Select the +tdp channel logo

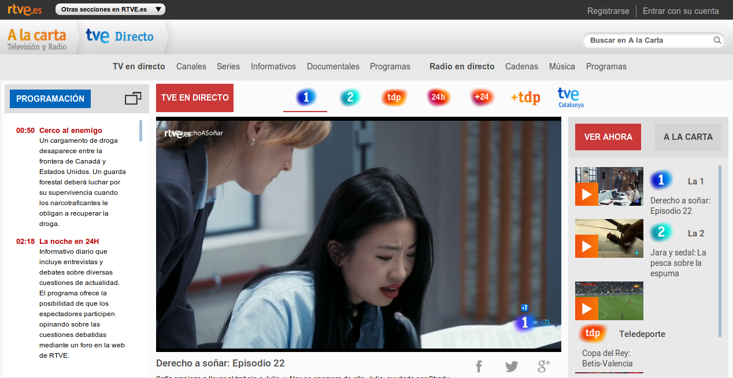[x=525, y=98]
